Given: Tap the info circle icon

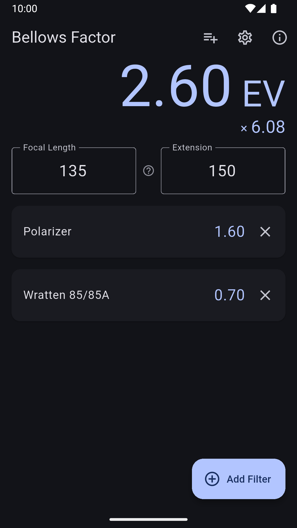Looking at the screenshot, I should [x=279, y=38].
